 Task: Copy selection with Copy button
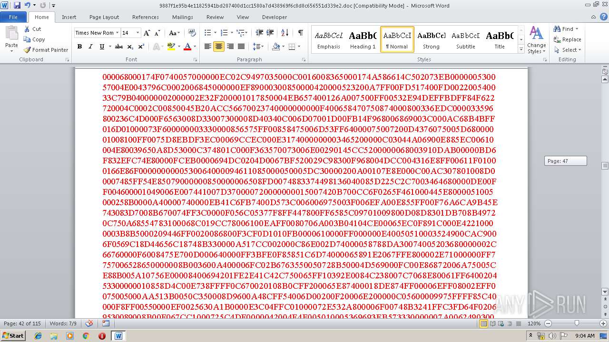[34, 39]
